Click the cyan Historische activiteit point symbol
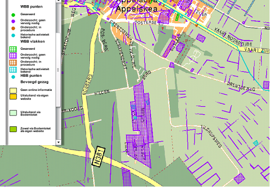This screenshot has height=187, width=270. 13,36
